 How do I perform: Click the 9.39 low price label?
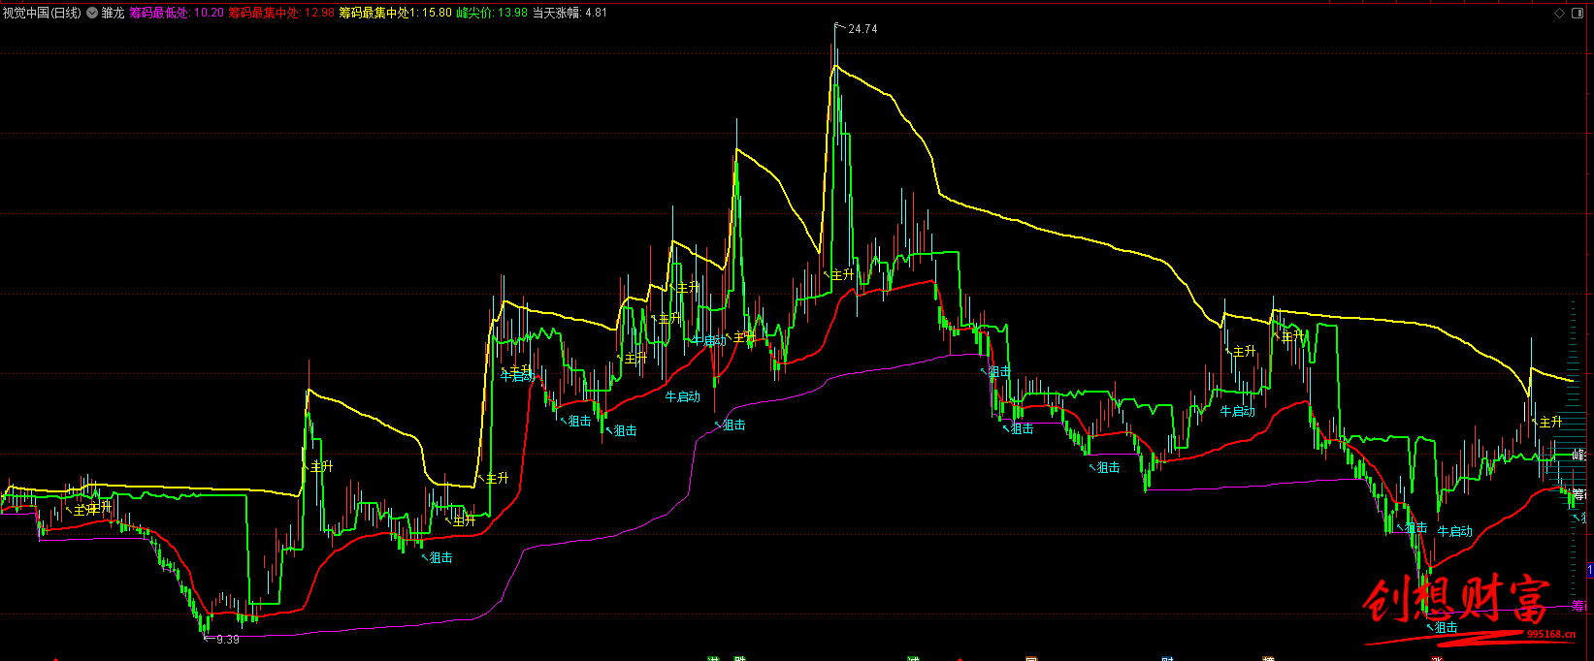pyautogui.click(x=227, y=640)
